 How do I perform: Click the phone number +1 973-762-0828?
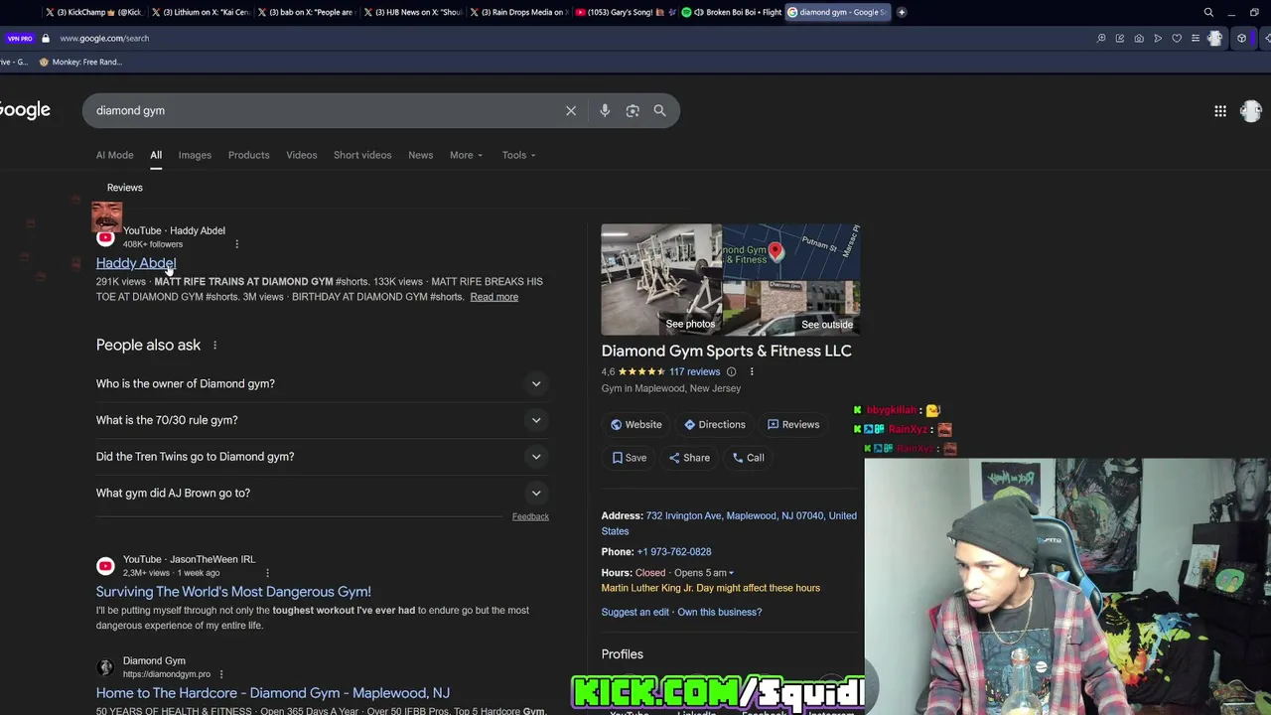[674, 551]
